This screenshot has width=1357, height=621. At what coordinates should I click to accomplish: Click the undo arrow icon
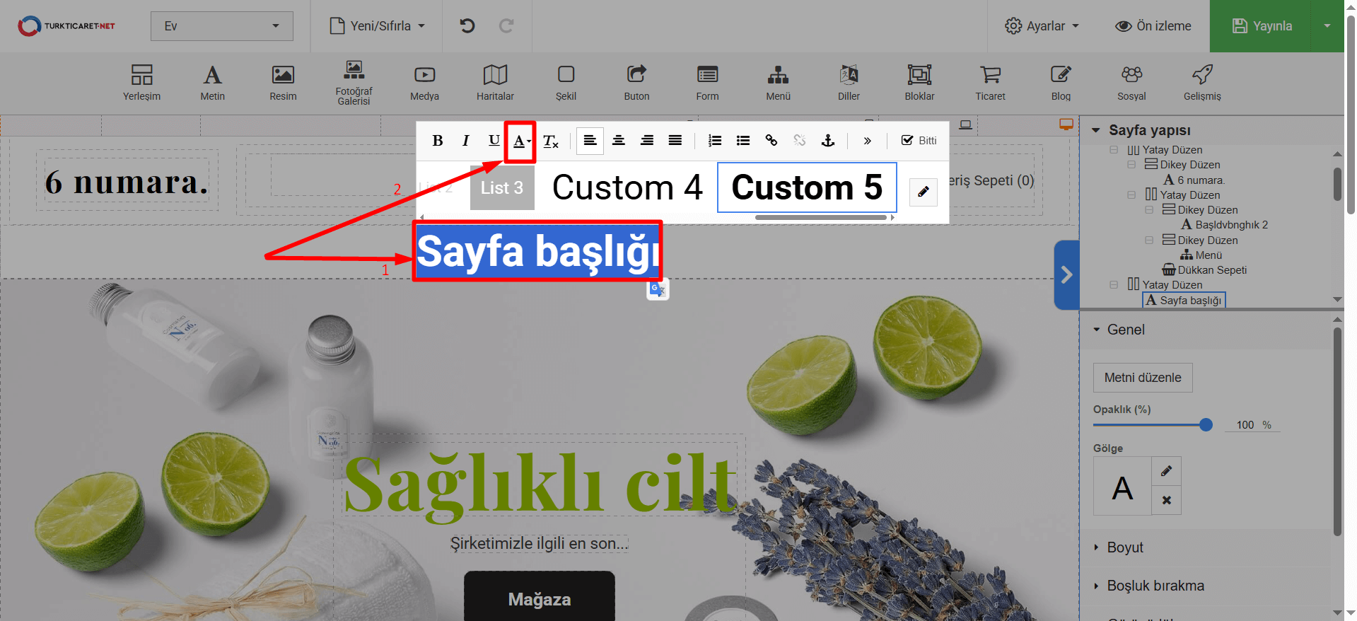[x=467, y=26]
